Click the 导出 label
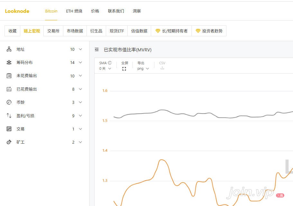This screenshot has width=293, height=206. point(141,63)
